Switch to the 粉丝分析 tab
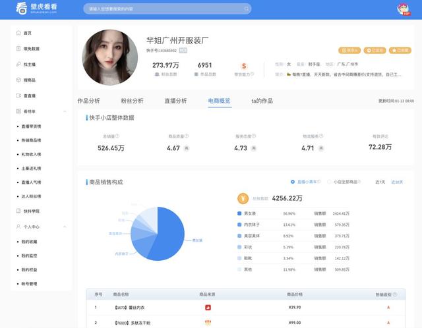Screen dimensions: 422x328 [132, 101]
